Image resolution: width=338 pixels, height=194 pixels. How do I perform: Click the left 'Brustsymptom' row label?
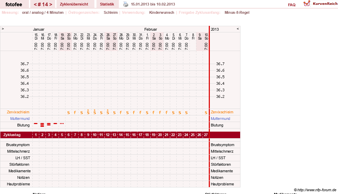[18, 145]
